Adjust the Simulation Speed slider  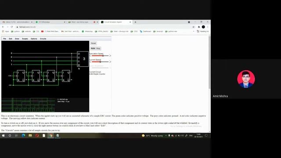click(100, 56)
